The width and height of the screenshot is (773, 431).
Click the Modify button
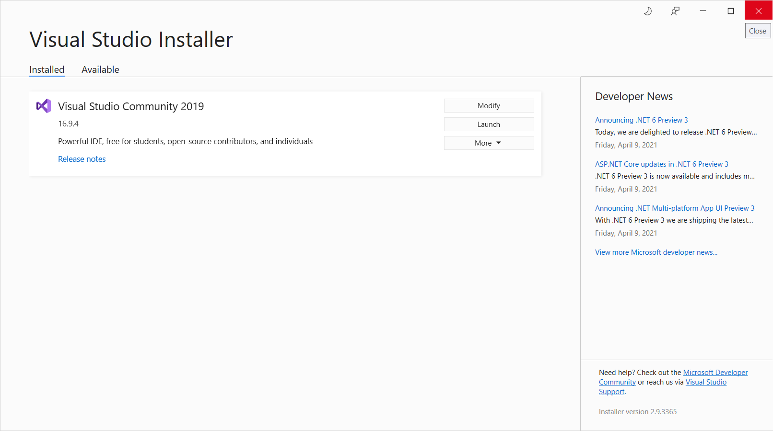(489, 106)
